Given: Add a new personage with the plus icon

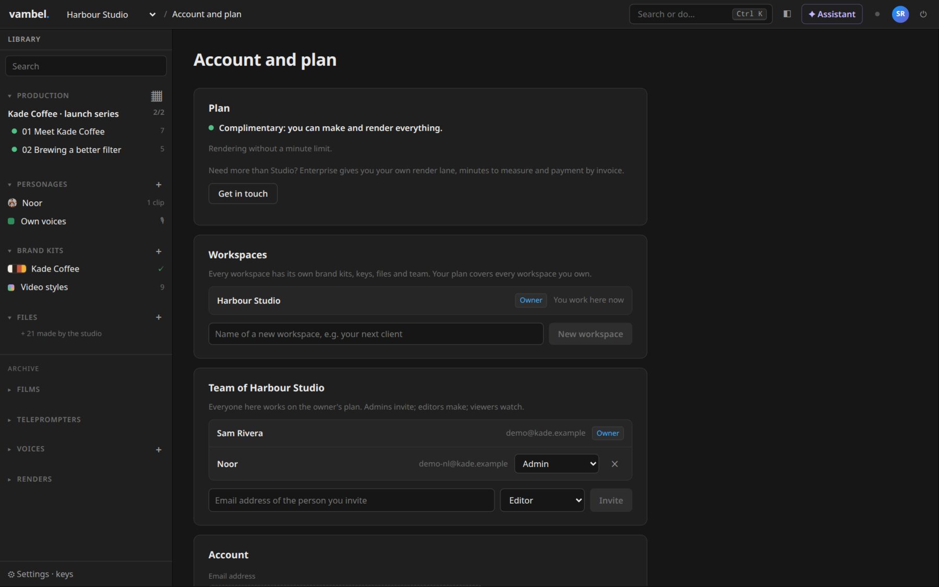Looking at the screenshot, I should pos(159,185).
